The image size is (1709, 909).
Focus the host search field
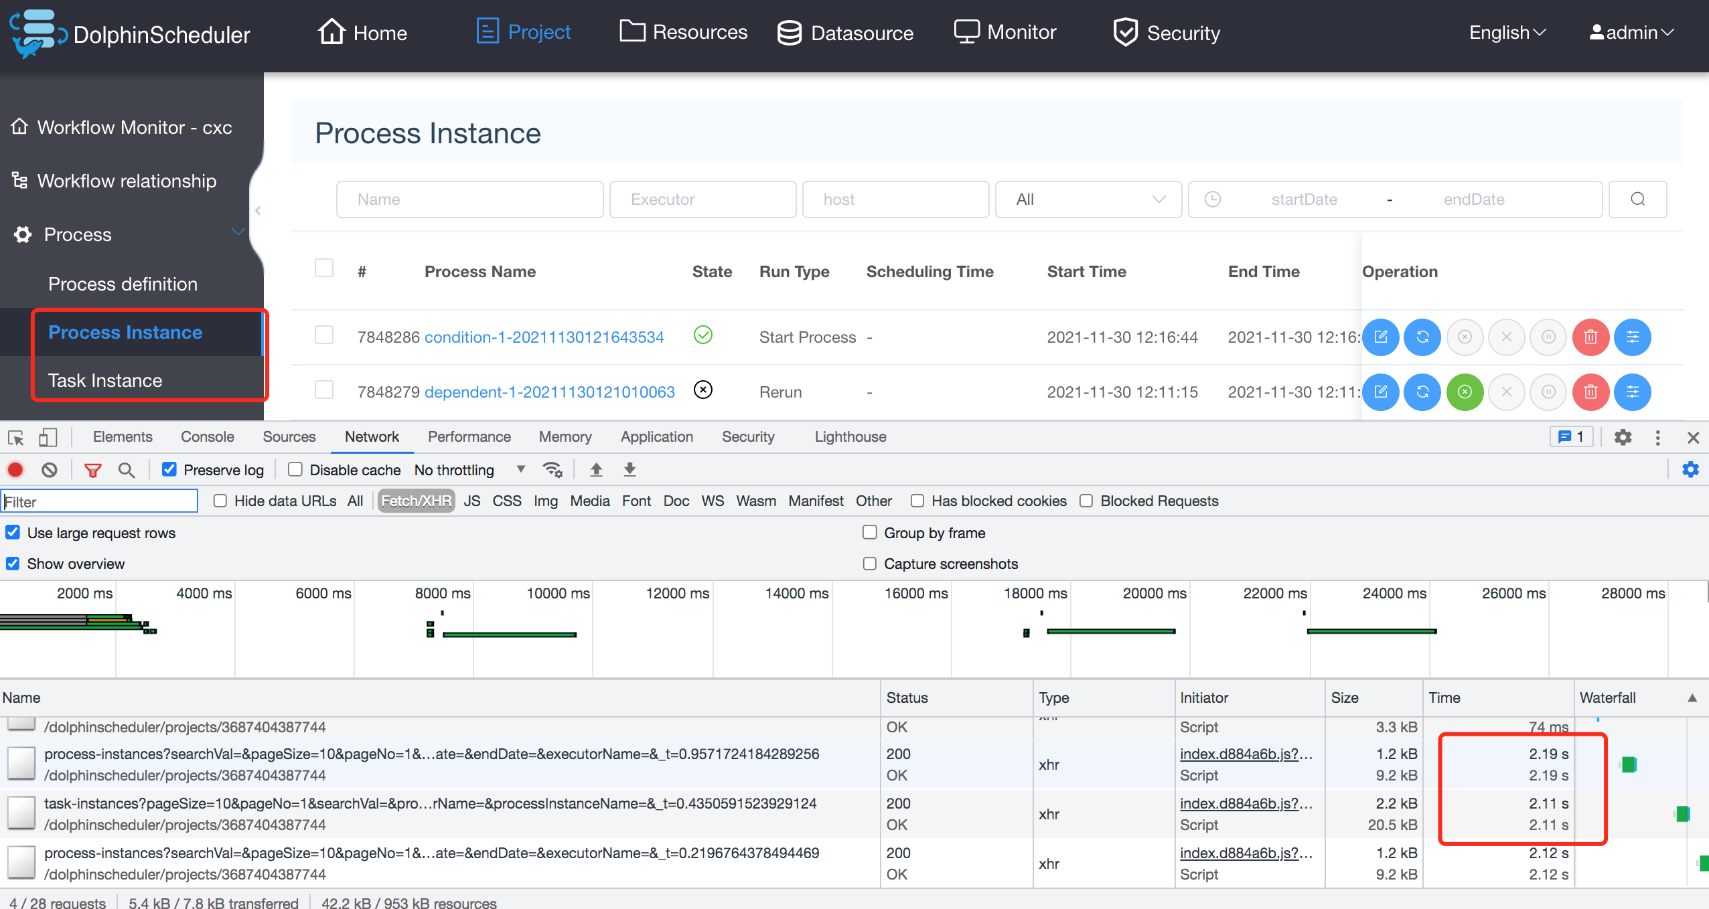coord(896,199)
